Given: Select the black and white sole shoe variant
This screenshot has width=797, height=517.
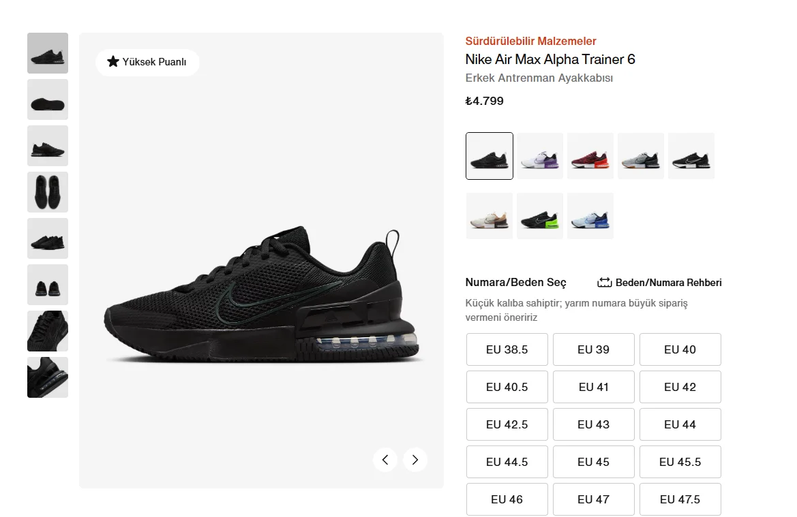Looking at the screenshot, I should tap(691, 156).
